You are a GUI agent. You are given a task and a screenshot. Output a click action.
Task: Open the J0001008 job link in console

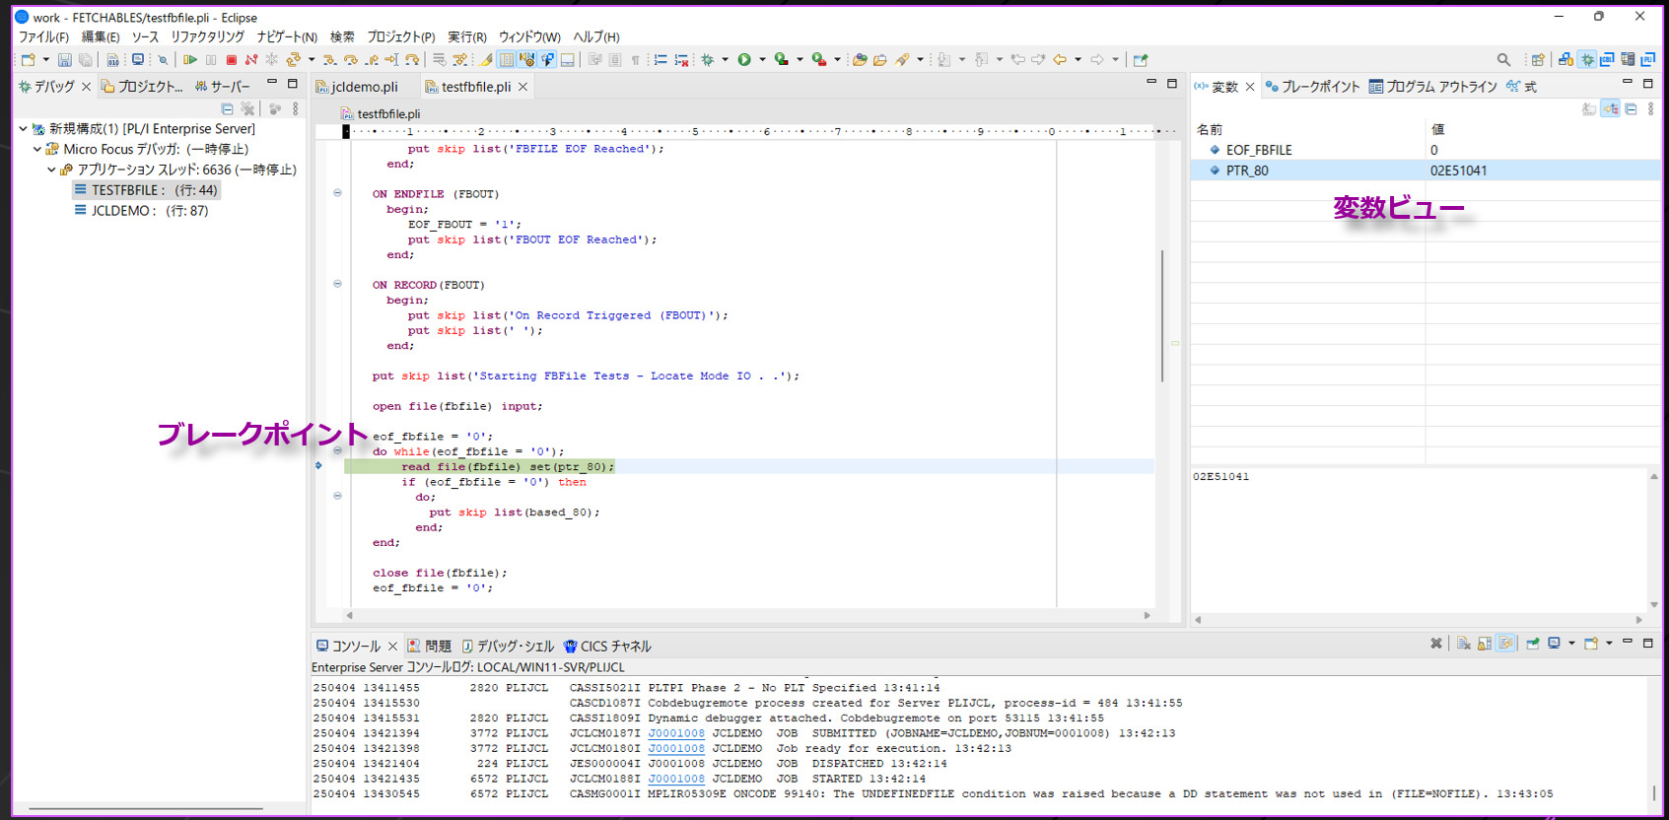coord(676,733)
